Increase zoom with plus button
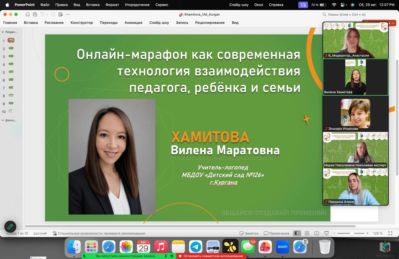The image size is (399, 259). tap(367, 233)
